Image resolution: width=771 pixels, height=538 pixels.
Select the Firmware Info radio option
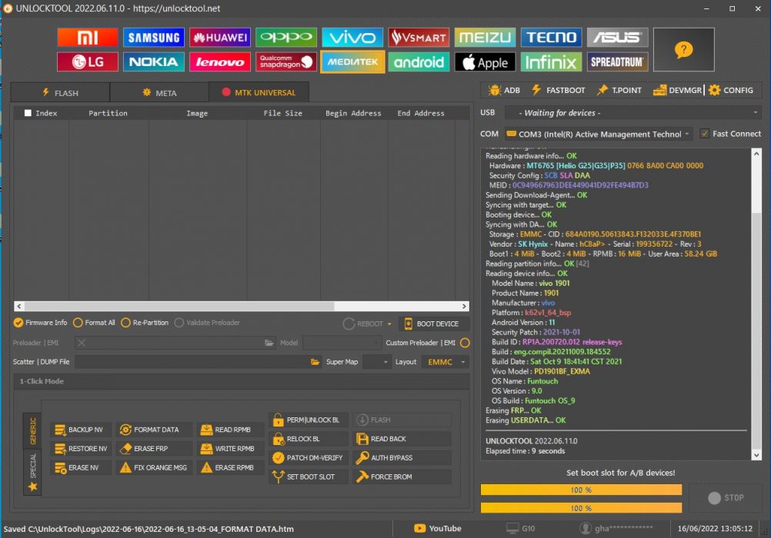(40, 323)
